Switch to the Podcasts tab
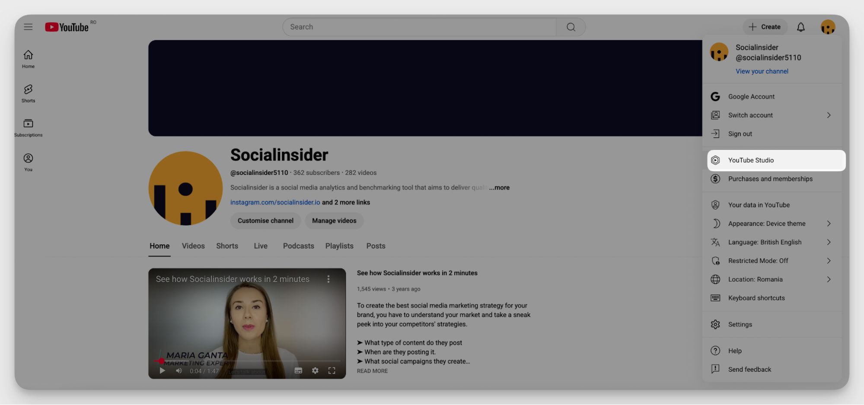The height and width of the screenshot is (405, 864). [298, 246]
